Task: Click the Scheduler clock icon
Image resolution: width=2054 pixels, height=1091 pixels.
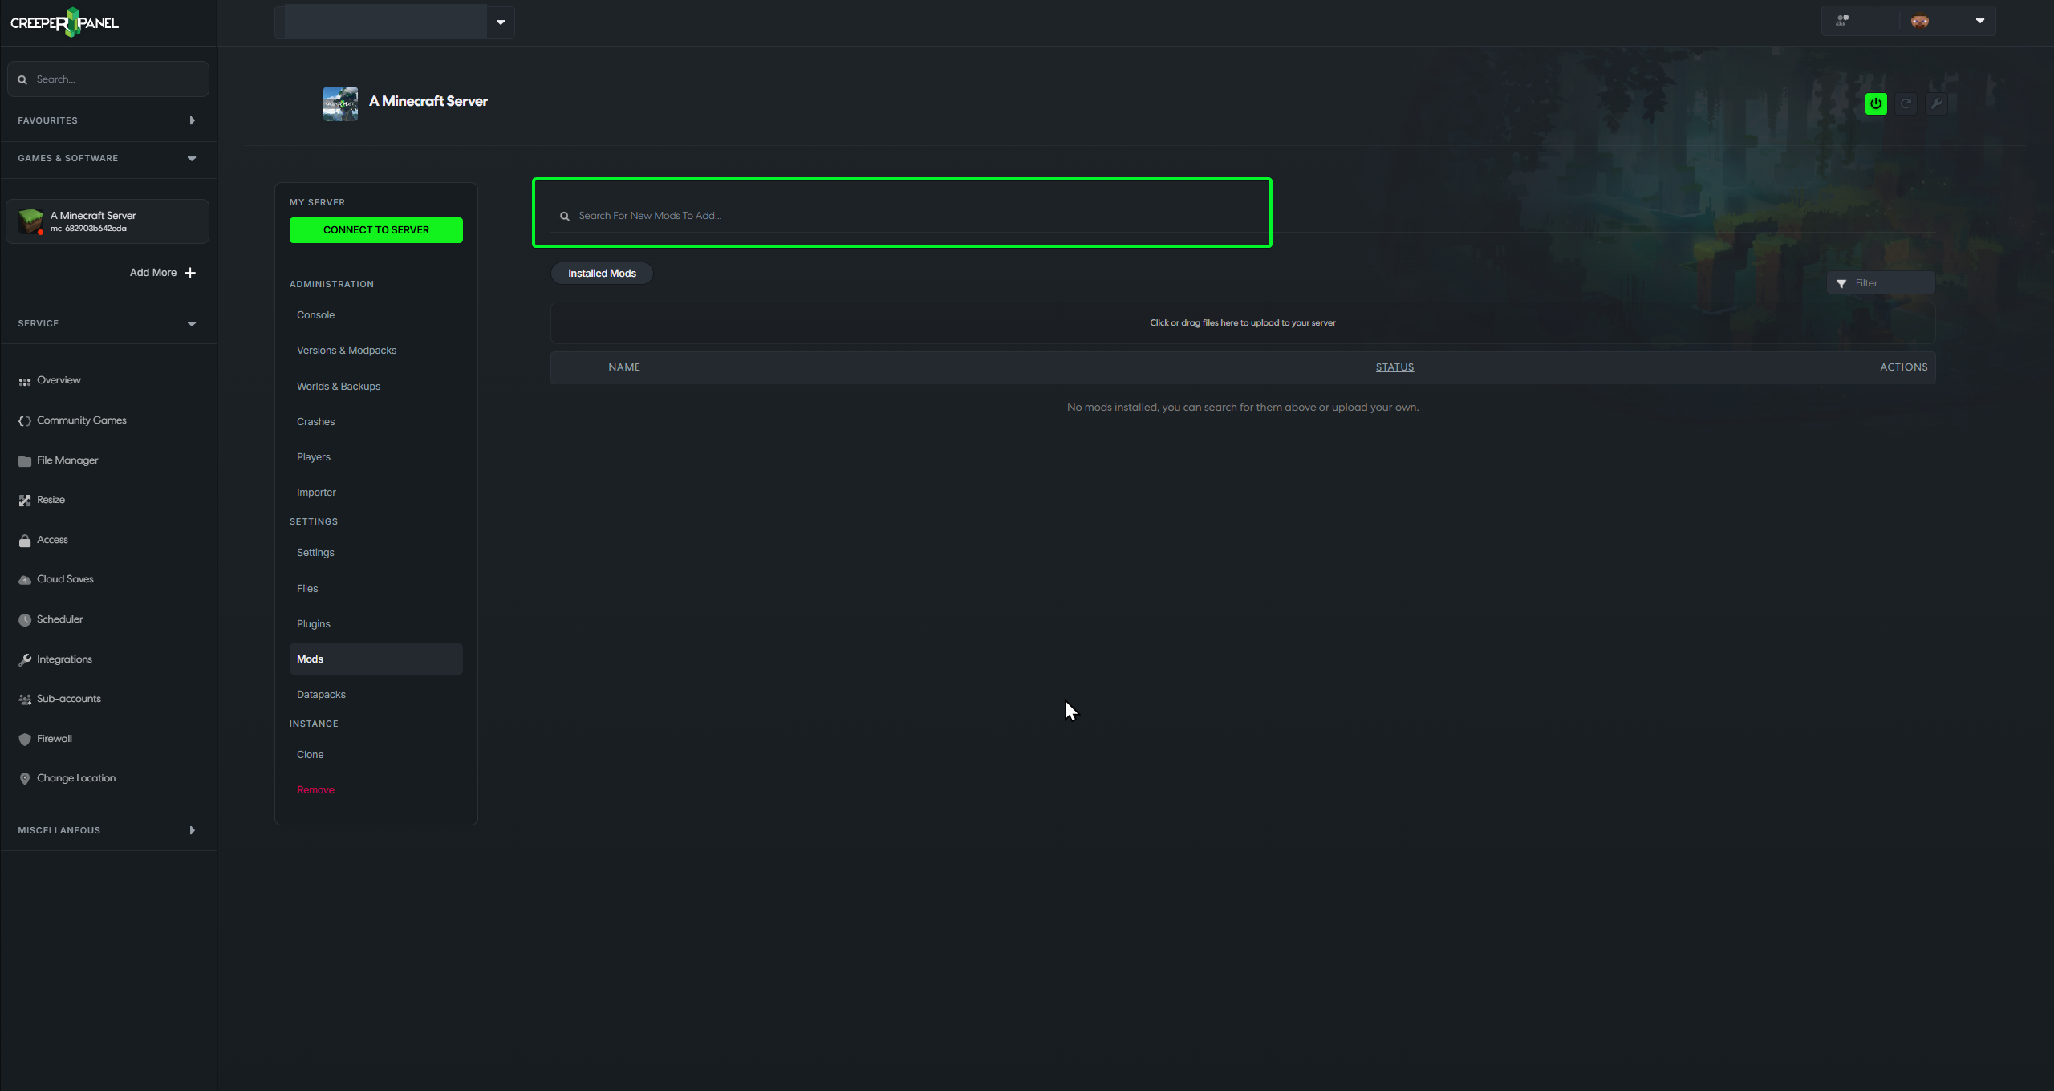Action: click(25, 620)
